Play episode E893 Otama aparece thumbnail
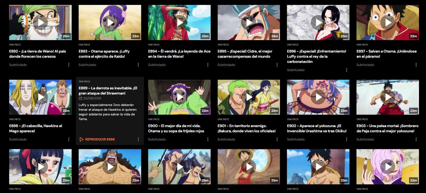Screen dimensions: 426x193 [110, 22]
